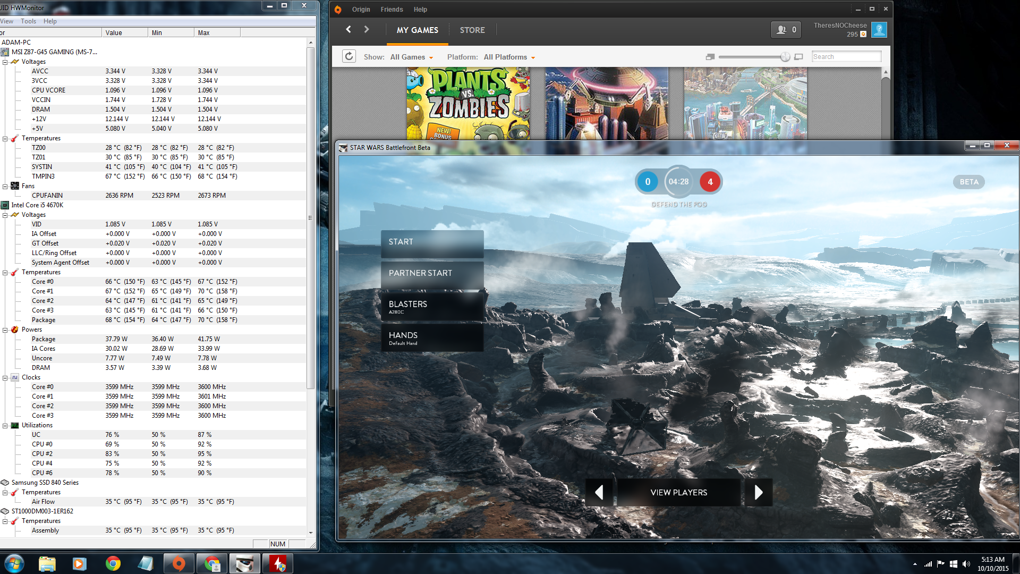Click the Origin refresh icon
Viewport: 1020px width, 574px height.
coord(349,56)
